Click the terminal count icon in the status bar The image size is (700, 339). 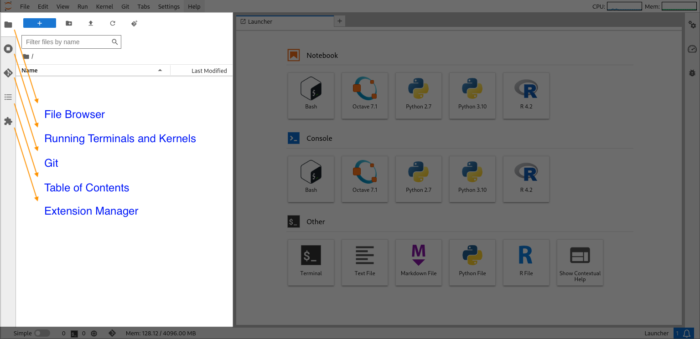pos(74,334)
